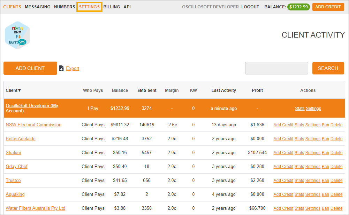Open the Messaging menu
The width and height of the screenshot is (349, 215).
click(38, 7)
